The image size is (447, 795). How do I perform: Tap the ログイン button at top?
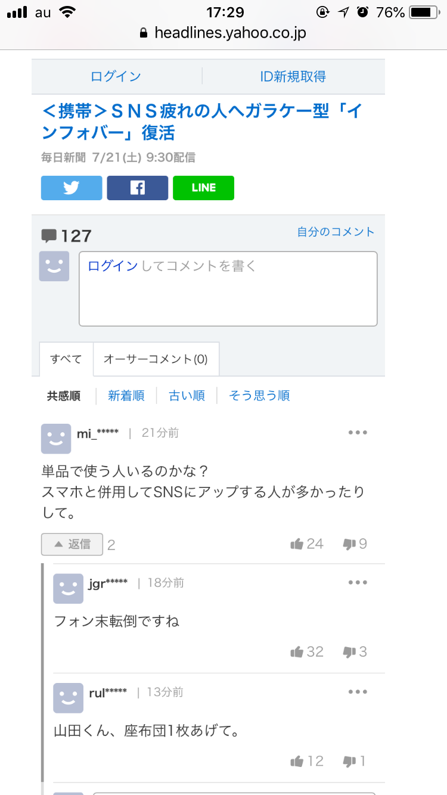pyautogui.click(x=116, y=76)
